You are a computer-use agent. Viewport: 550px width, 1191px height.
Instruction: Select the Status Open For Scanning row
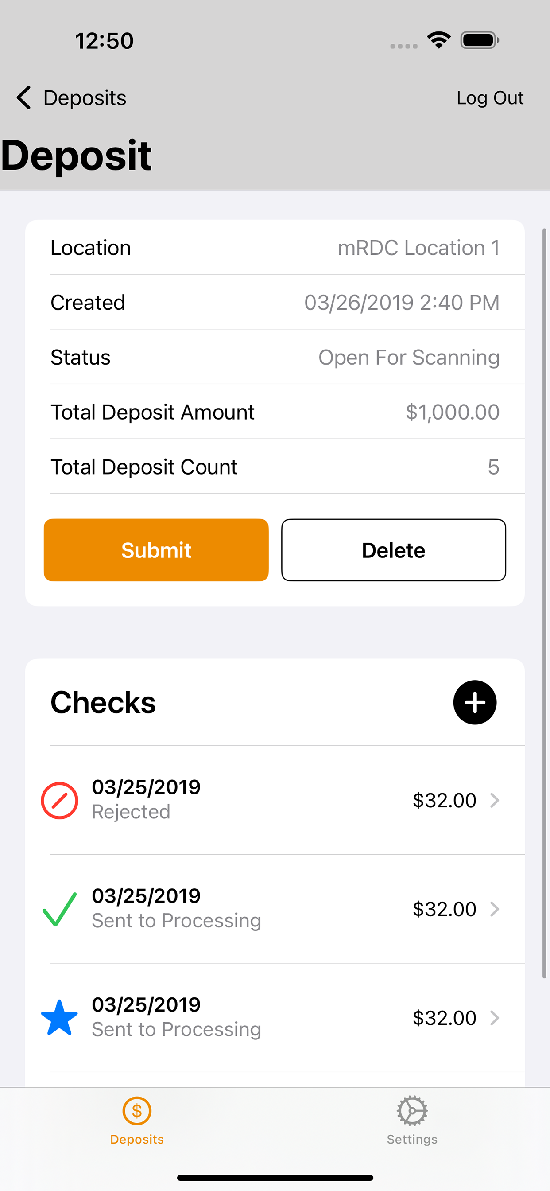[x=275, y=357]
